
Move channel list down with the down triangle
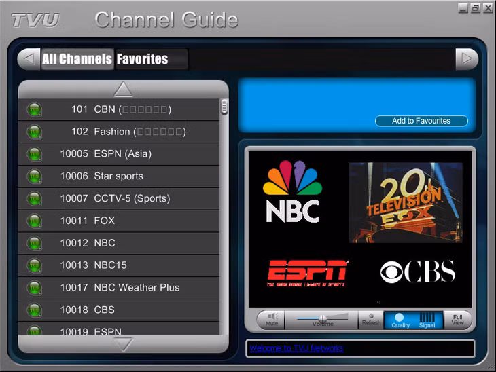[x=123, y=344]
